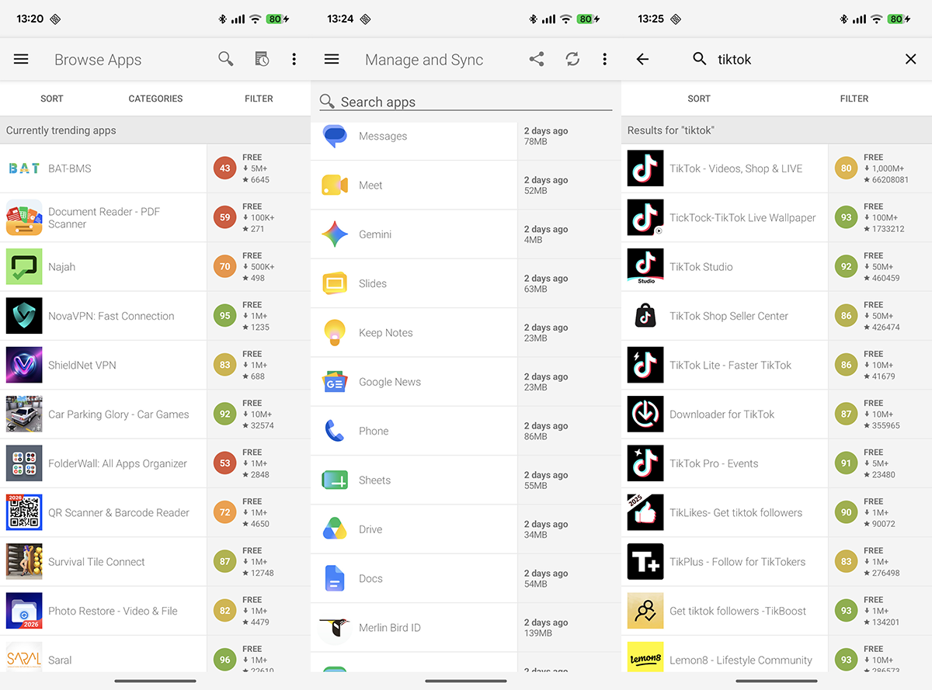
Task: Select Najah app icon
Action: (x=24, y=267)
